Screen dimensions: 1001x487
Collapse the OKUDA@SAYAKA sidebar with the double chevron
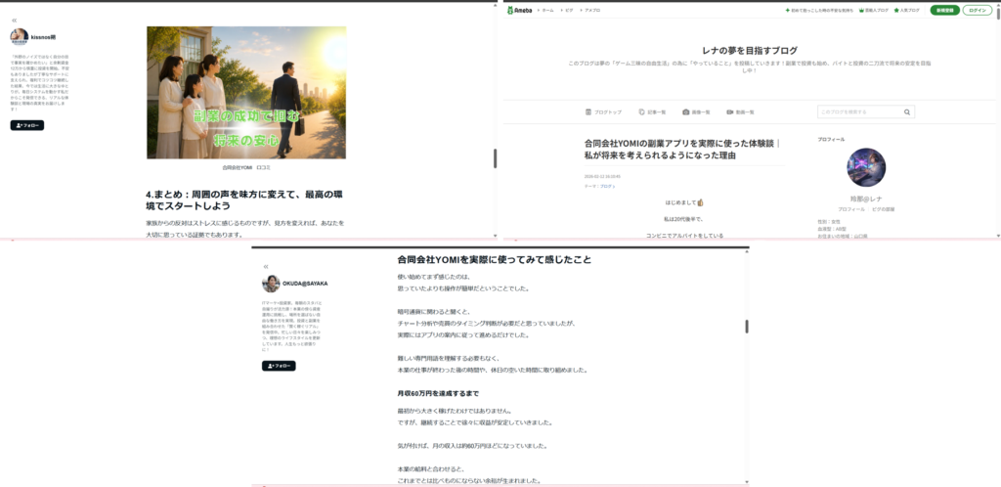(x=266, y=267)
